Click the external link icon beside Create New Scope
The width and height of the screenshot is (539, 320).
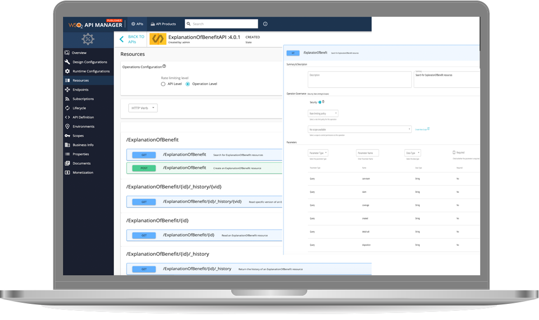429,129
